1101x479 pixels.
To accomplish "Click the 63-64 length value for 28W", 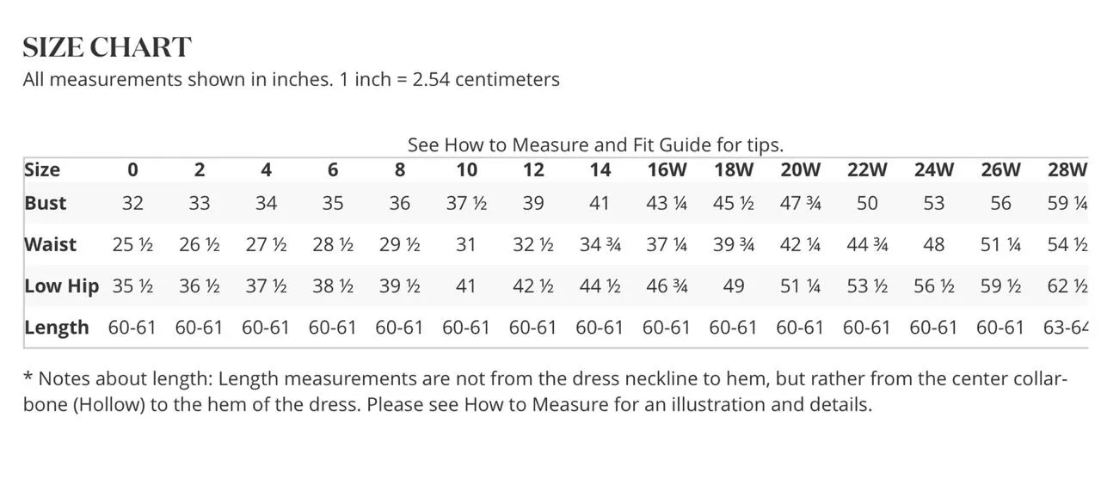I will tap(1066, 328).
